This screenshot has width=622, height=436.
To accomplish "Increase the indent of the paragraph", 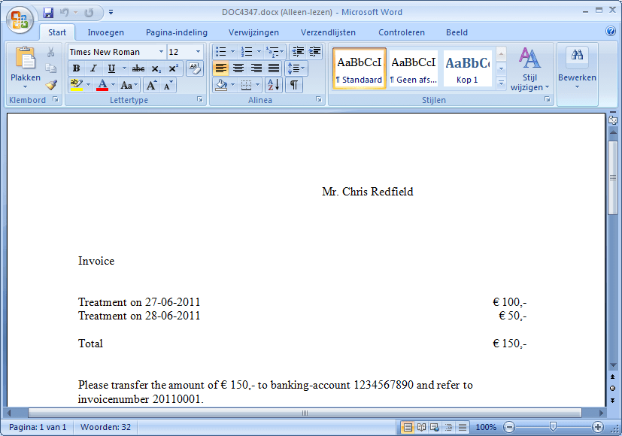I will tap(314, 52).
